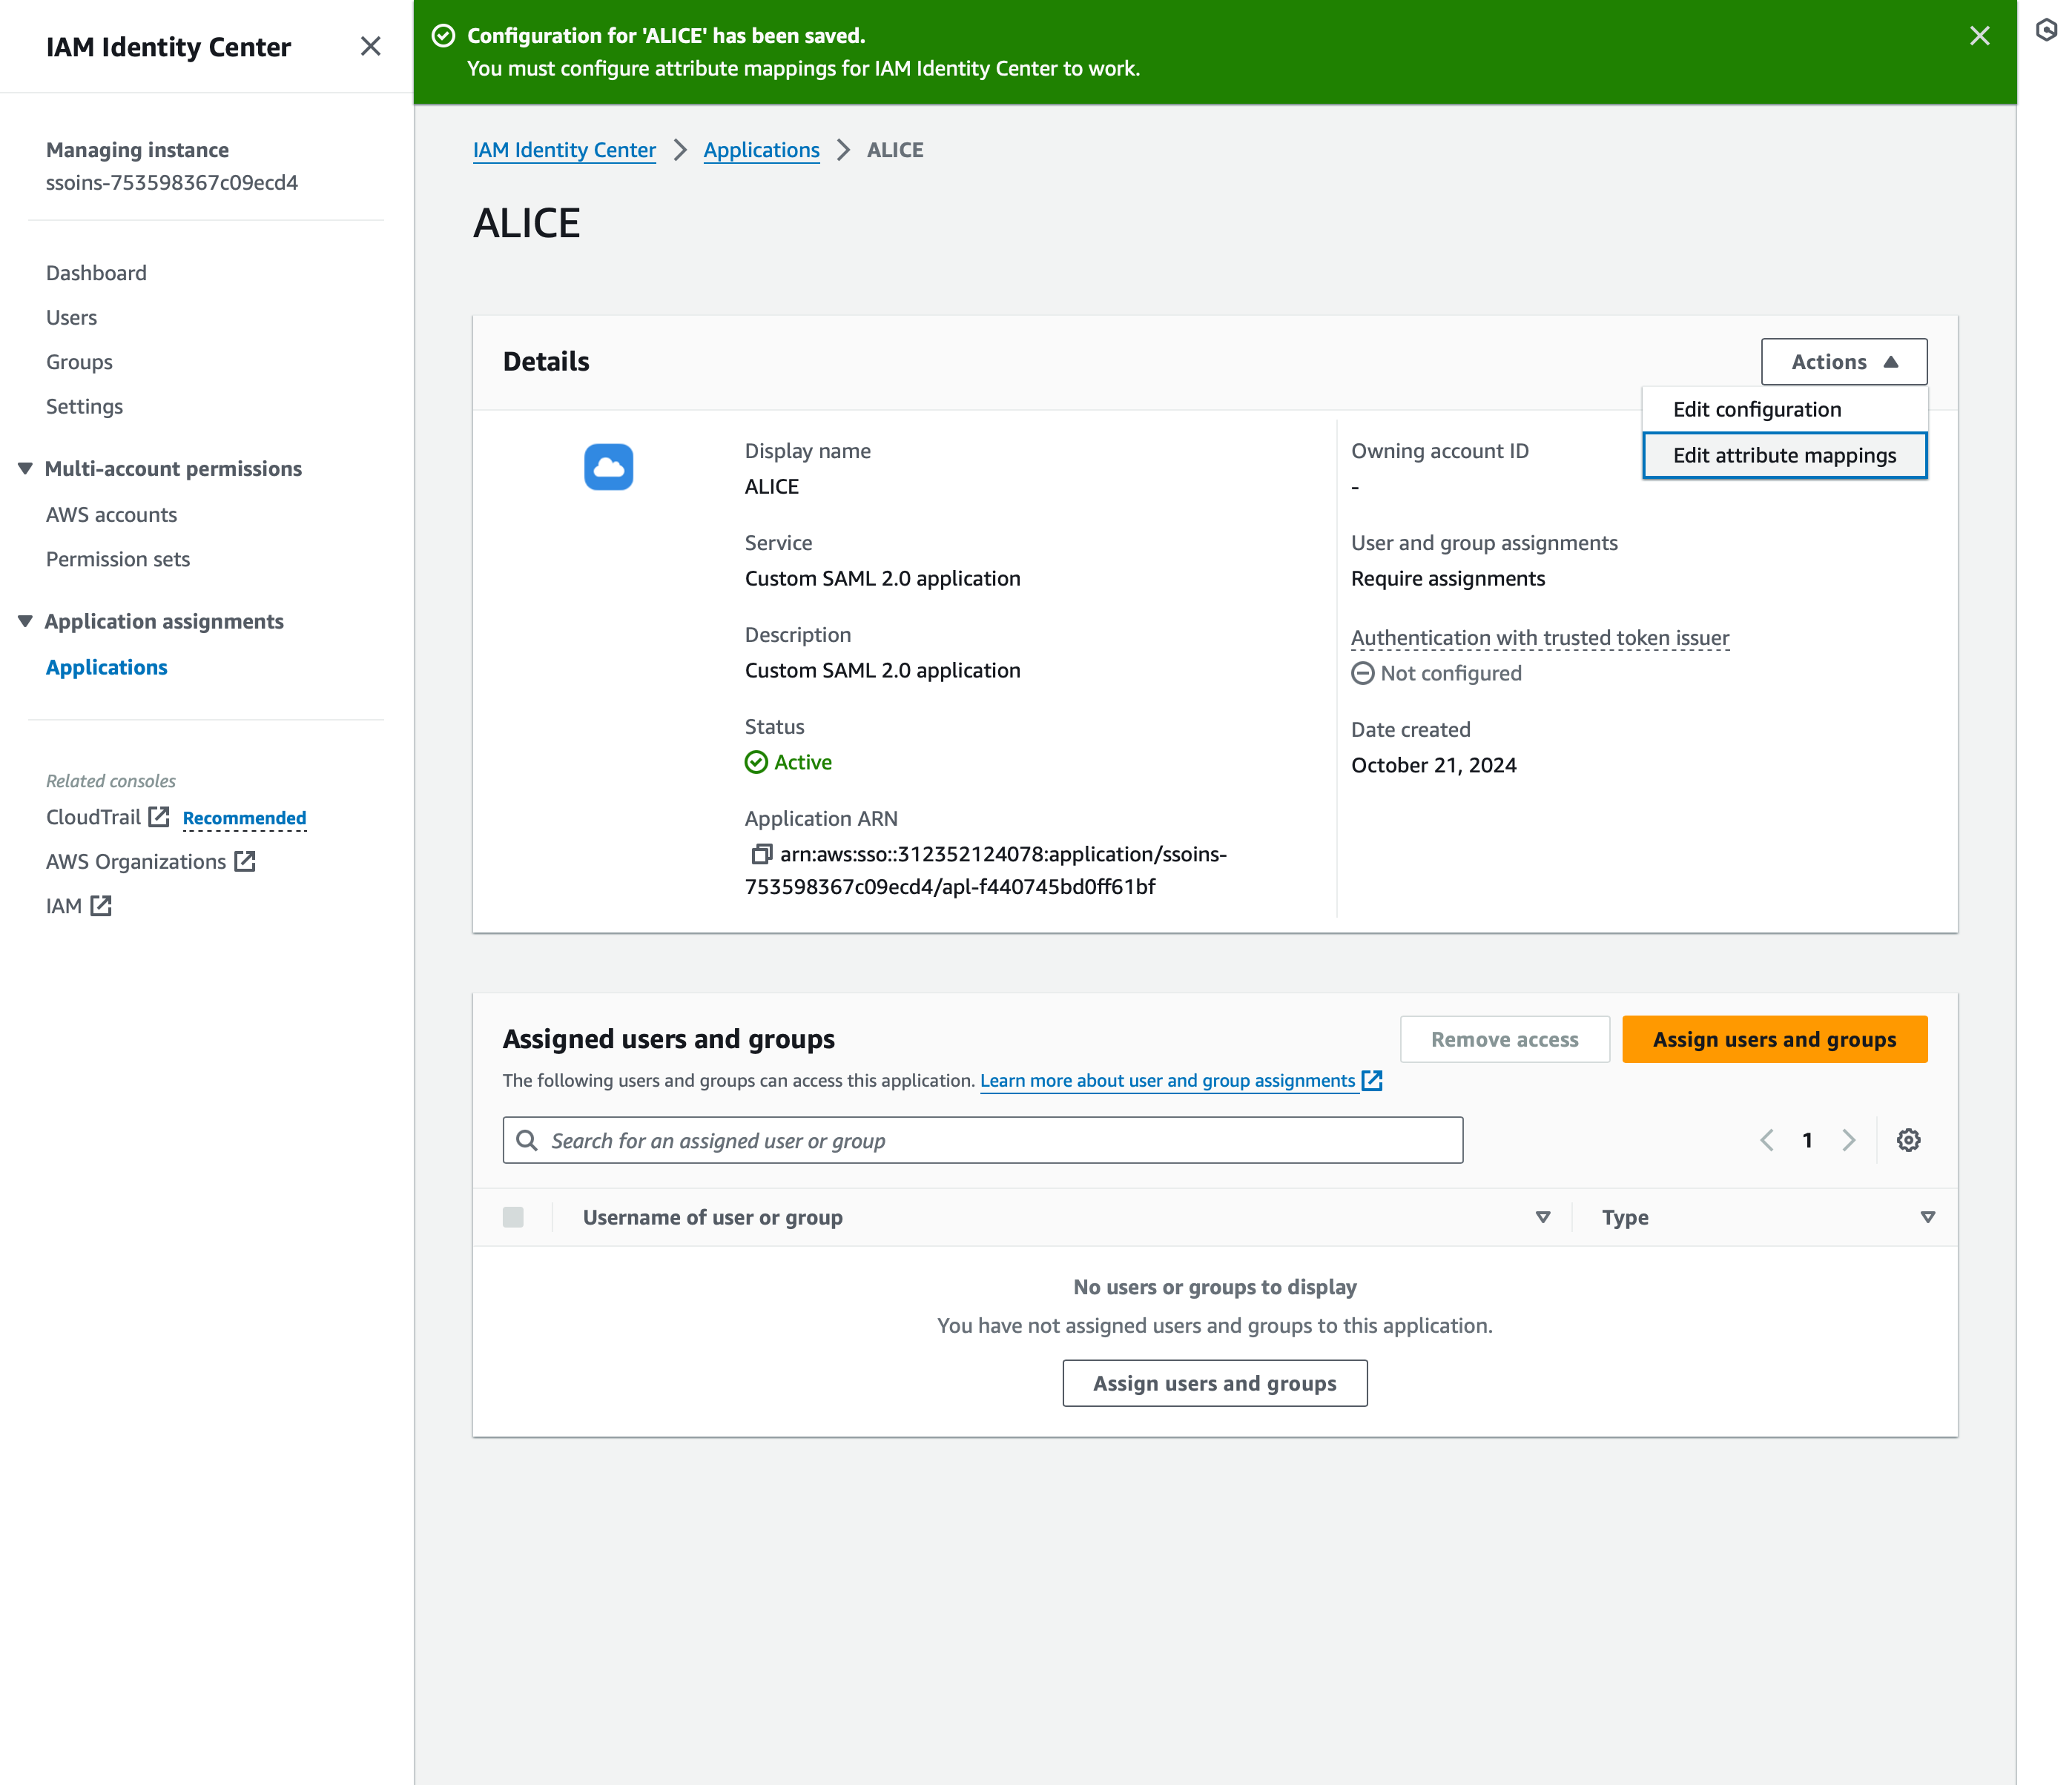
Task: Click the Require assignments value
Action: coord(1447,579)
